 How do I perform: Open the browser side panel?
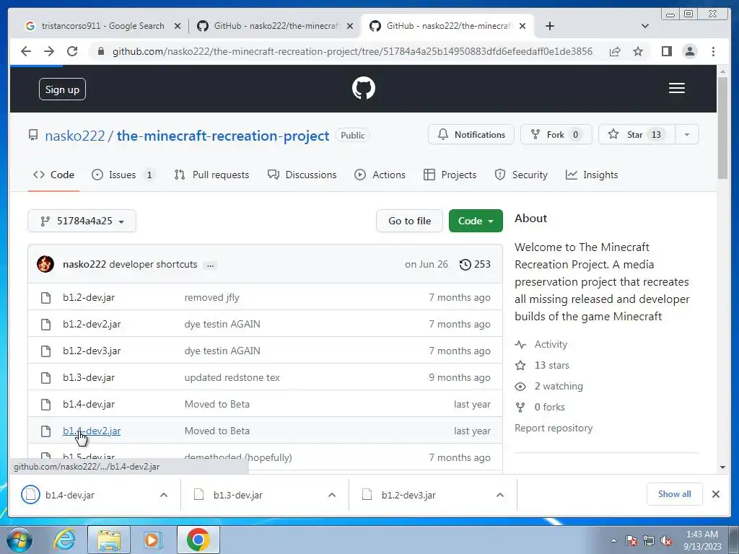666,51
